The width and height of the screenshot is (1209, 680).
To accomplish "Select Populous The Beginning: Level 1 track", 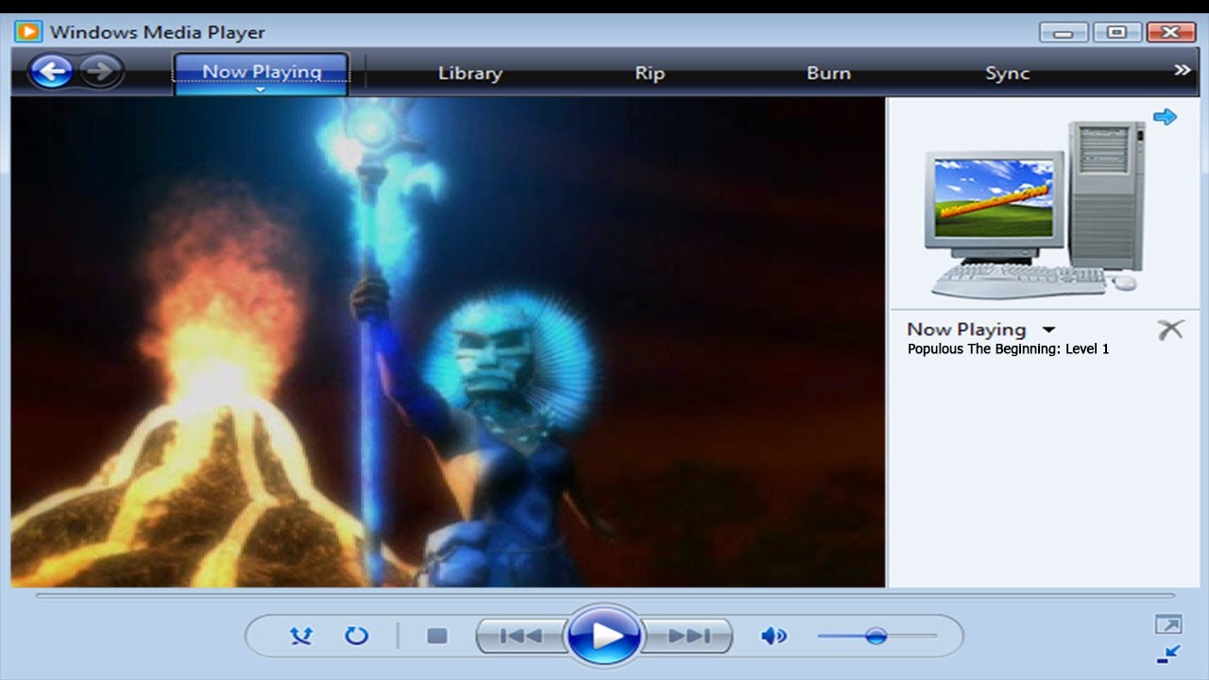I will (x=1009, y=348).
